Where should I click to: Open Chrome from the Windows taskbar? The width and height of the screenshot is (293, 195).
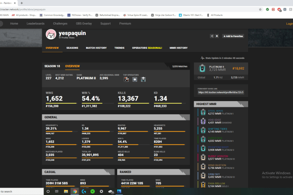tap(75, 191)
